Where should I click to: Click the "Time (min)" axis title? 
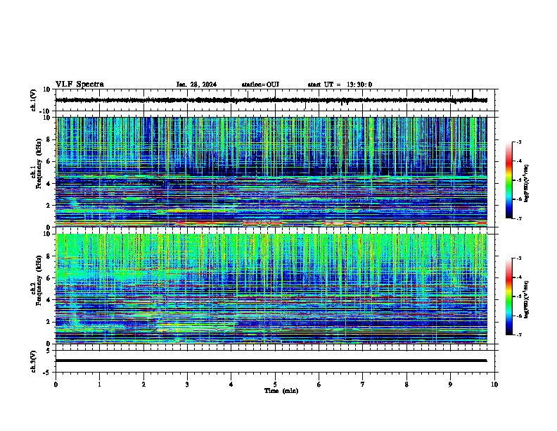coord(281,391)
